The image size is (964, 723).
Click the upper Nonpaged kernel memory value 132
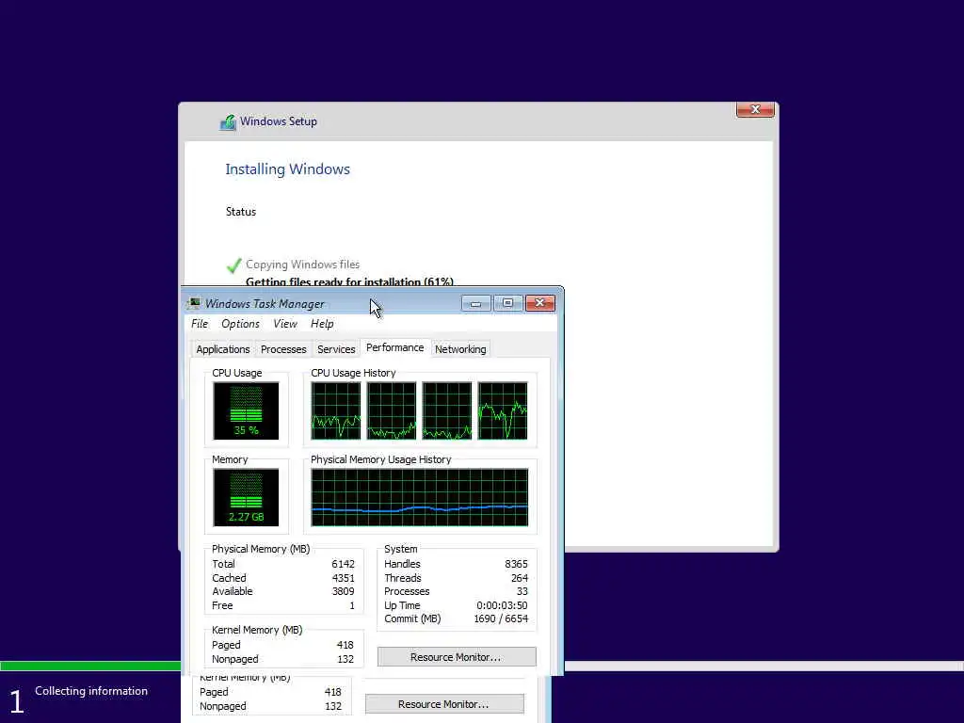point(345,659)
